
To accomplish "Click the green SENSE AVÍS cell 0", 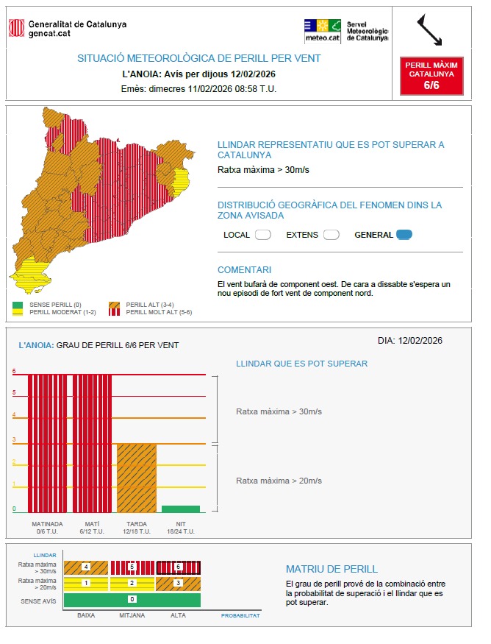I will click(132, 600).
